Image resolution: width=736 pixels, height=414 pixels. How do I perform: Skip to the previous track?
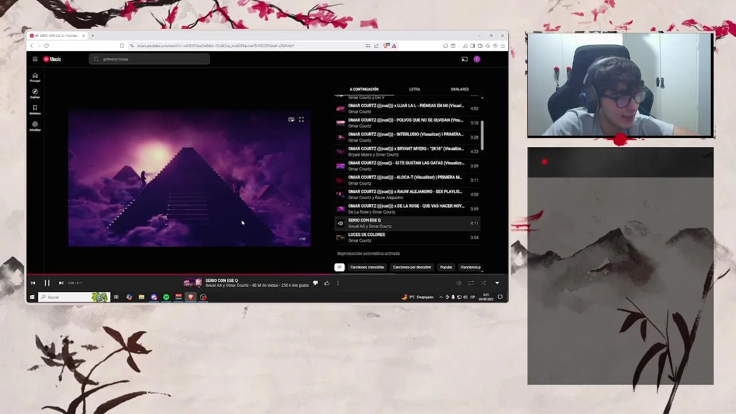[33, 283]
